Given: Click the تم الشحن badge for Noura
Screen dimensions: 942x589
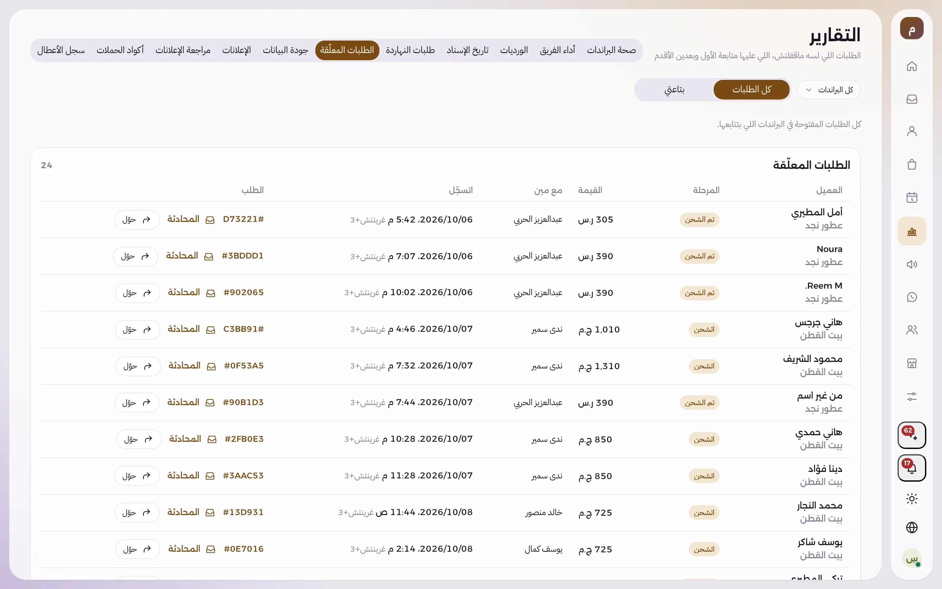Looking at the screenshot, I should [x=700, y=256].
